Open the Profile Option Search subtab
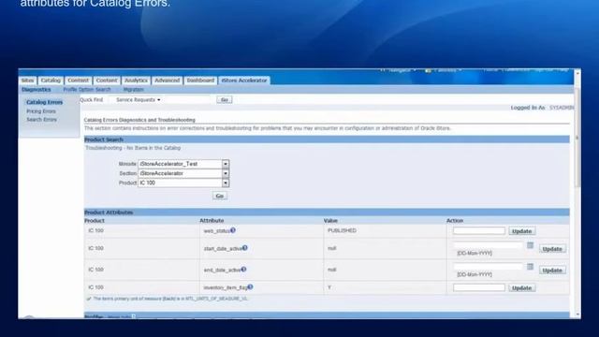 coord(87,90)
